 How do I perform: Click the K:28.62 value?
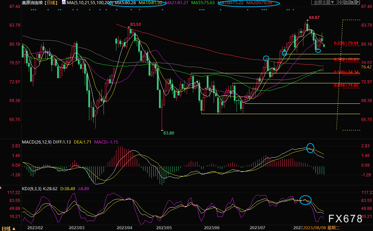point(50,189)
